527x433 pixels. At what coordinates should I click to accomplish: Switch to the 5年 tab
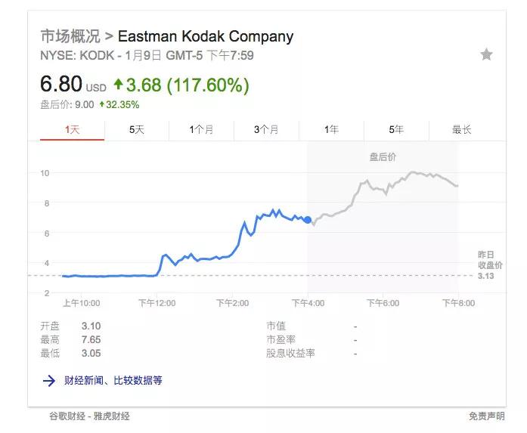(396, 130)
